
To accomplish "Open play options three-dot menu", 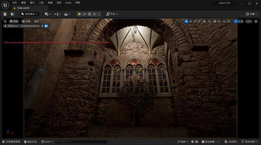I will [99, 14].
